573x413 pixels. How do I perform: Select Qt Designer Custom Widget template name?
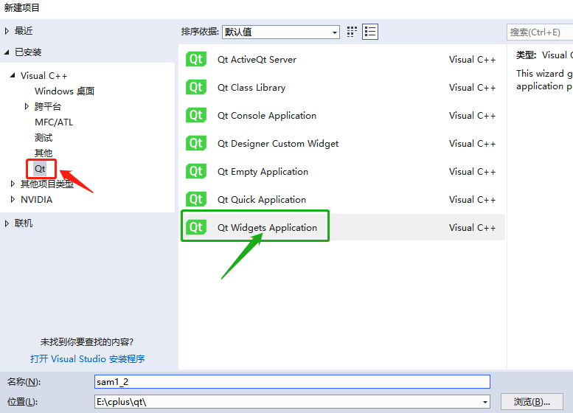(278, 144)
